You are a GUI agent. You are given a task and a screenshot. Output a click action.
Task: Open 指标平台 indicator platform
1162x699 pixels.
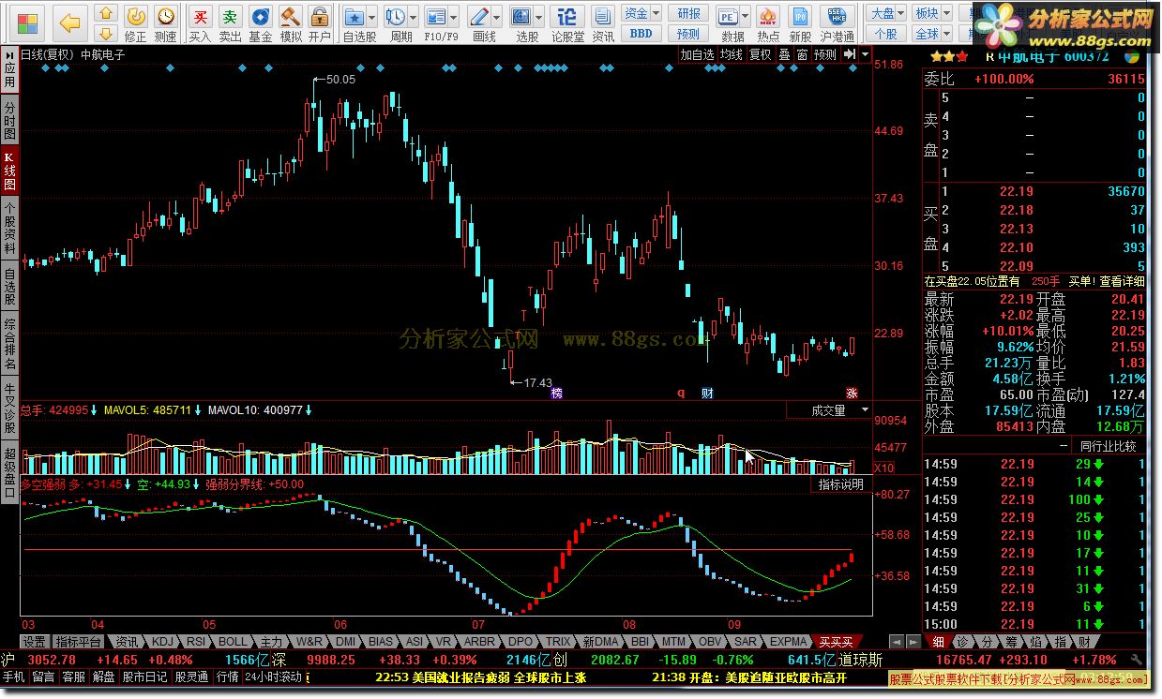(x=78, y=642)
